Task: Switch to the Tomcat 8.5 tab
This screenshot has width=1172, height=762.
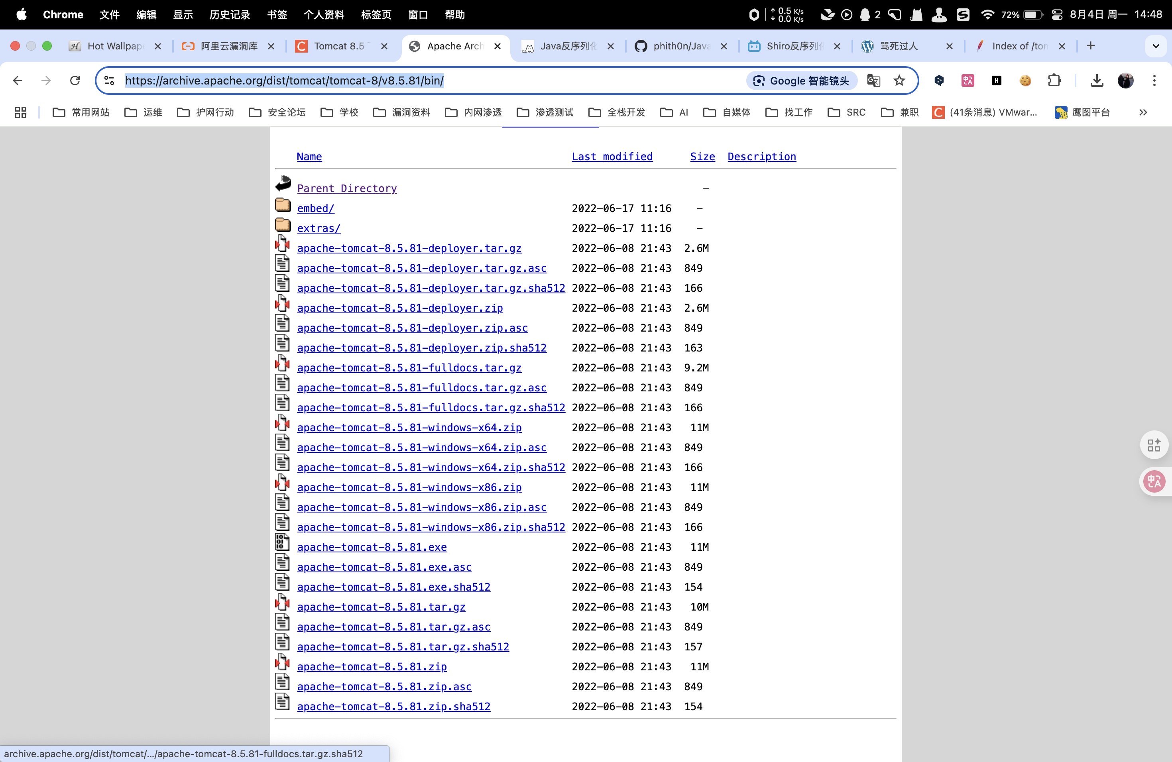Action: 339,46
